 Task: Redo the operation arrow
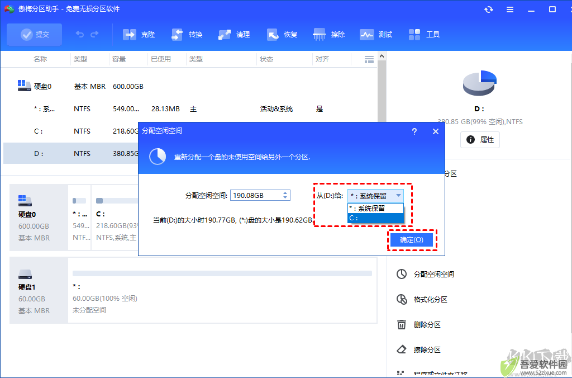pyautogui.click(x=94, y=34)
